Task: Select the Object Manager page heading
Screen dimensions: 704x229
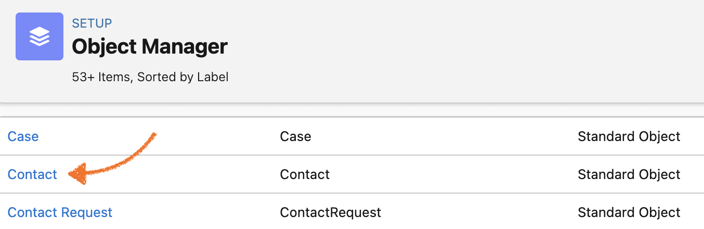Action: point(150,47)
